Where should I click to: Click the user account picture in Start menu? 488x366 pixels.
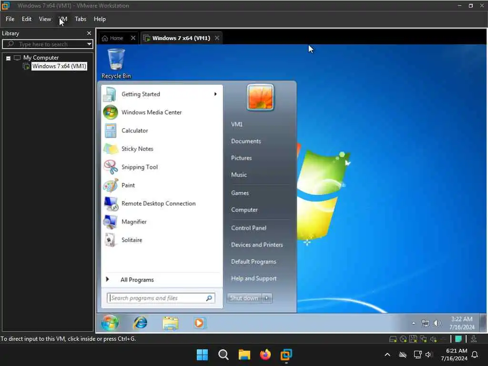pyautogui.click(x=260, y=97)
